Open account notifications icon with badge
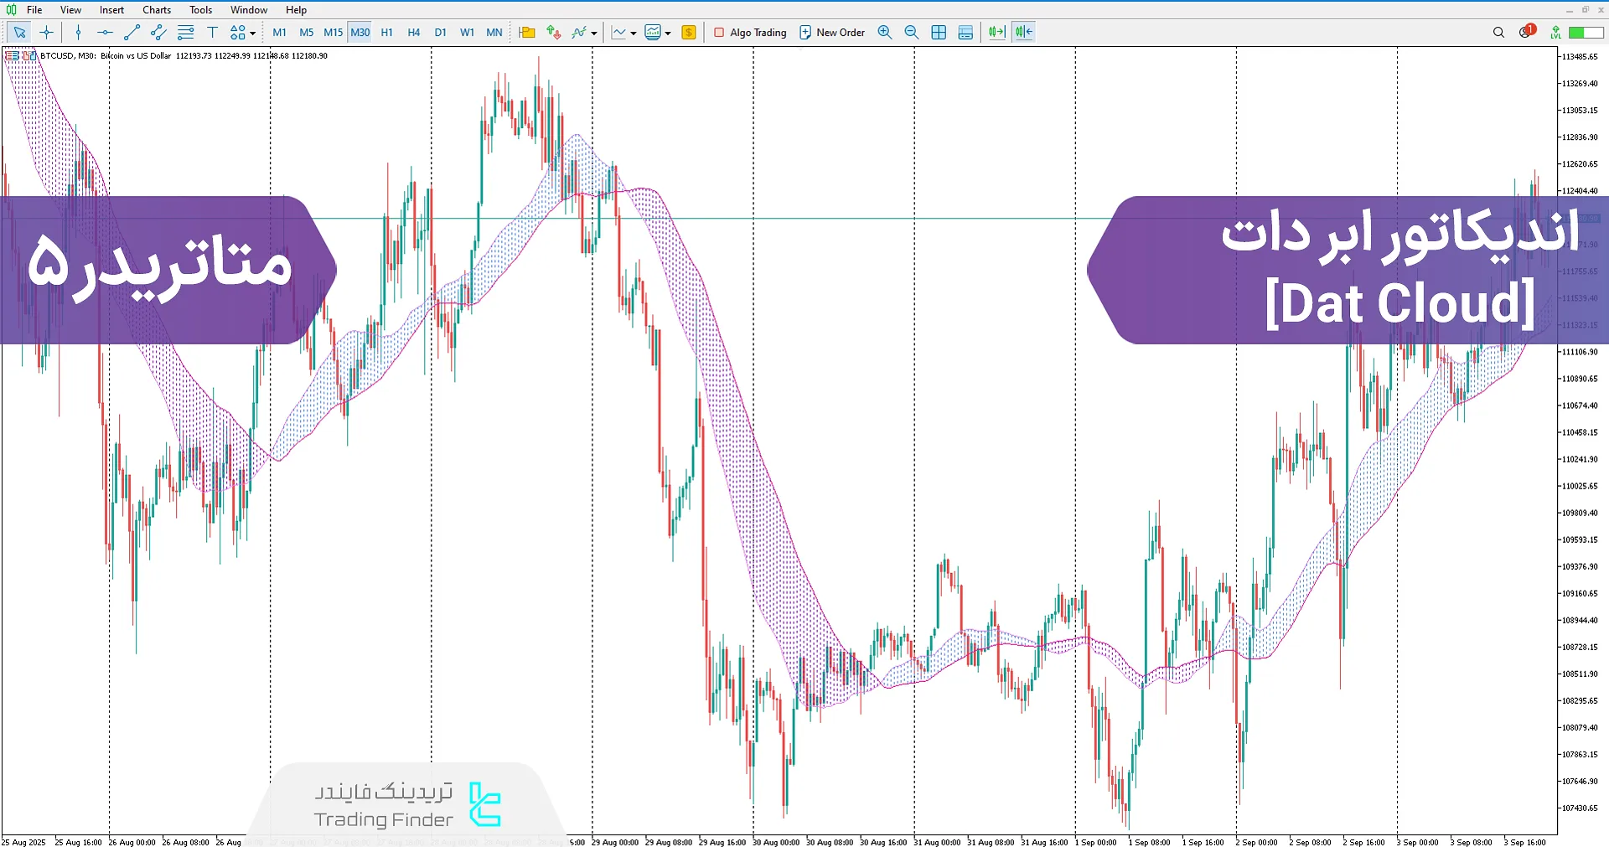 (1526, 32)
